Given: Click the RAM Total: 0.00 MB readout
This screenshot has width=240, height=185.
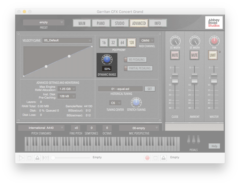Looking at the screenshot, I should (x=35, y=106).
